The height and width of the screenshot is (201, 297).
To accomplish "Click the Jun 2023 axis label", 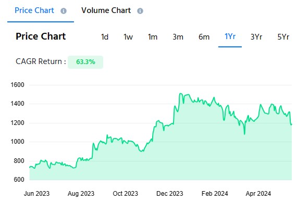I will tap(36, 194).
